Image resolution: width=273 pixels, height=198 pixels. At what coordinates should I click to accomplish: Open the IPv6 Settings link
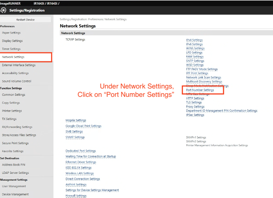[194, 44]
